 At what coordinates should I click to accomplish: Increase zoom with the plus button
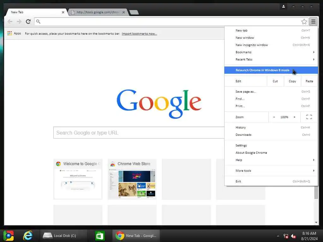click(295, 117)
